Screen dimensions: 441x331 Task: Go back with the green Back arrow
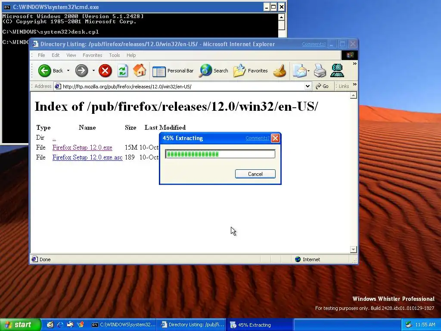(44, 71)
